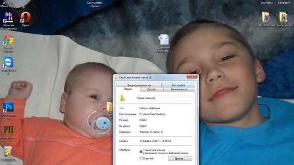The width and height of the screenshot is (294, 165).
Task: Switch to the Доступ tab
Action: (x=152, y=89)
